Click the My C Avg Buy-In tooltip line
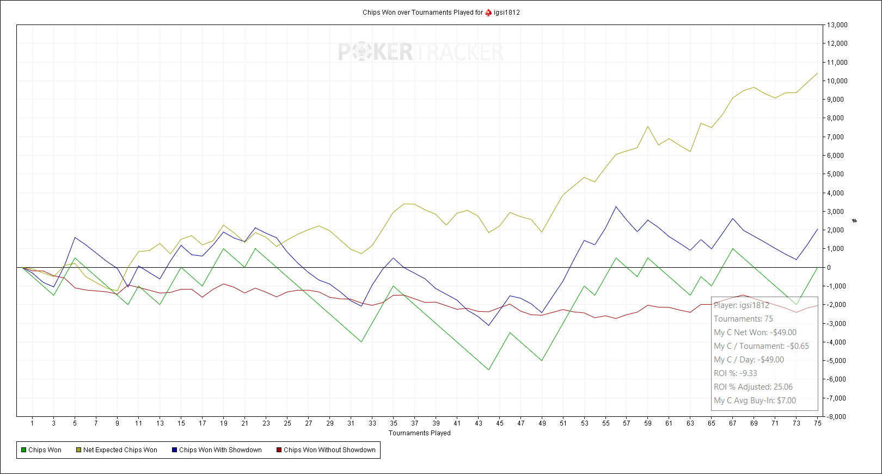Viewport: 882px width, 474px height. (755, 401)
